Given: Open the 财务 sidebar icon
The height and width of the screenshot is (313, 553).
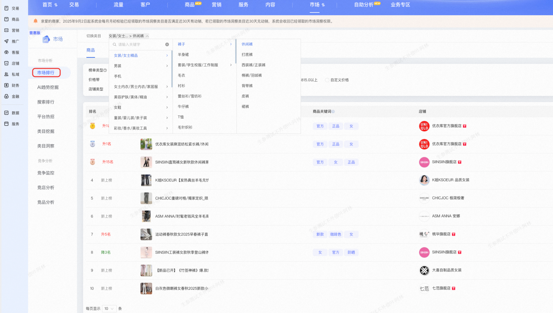Looking at the screenshot, I should (7, 86).
